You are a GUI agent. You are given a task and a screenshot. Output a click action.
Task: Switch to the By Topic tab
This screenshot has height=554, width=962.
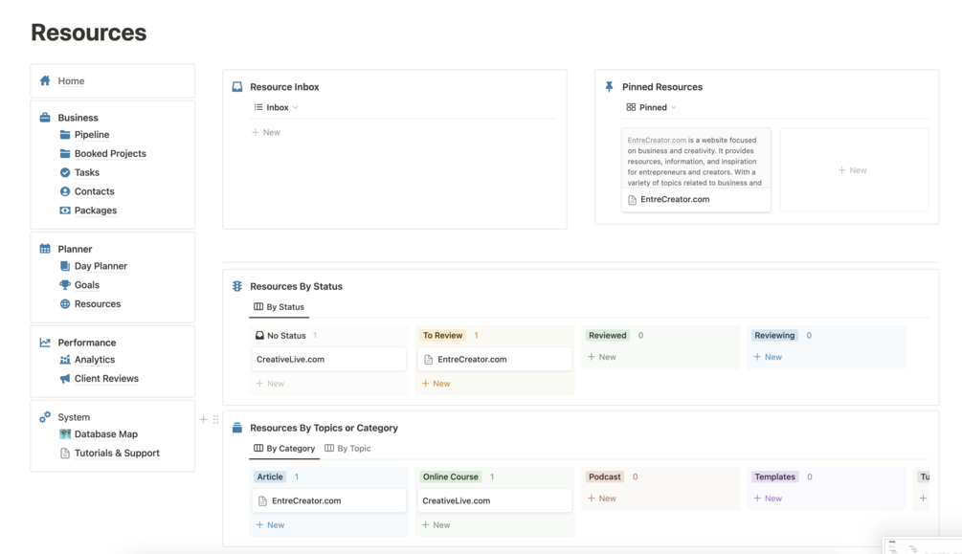click(348, 448)
